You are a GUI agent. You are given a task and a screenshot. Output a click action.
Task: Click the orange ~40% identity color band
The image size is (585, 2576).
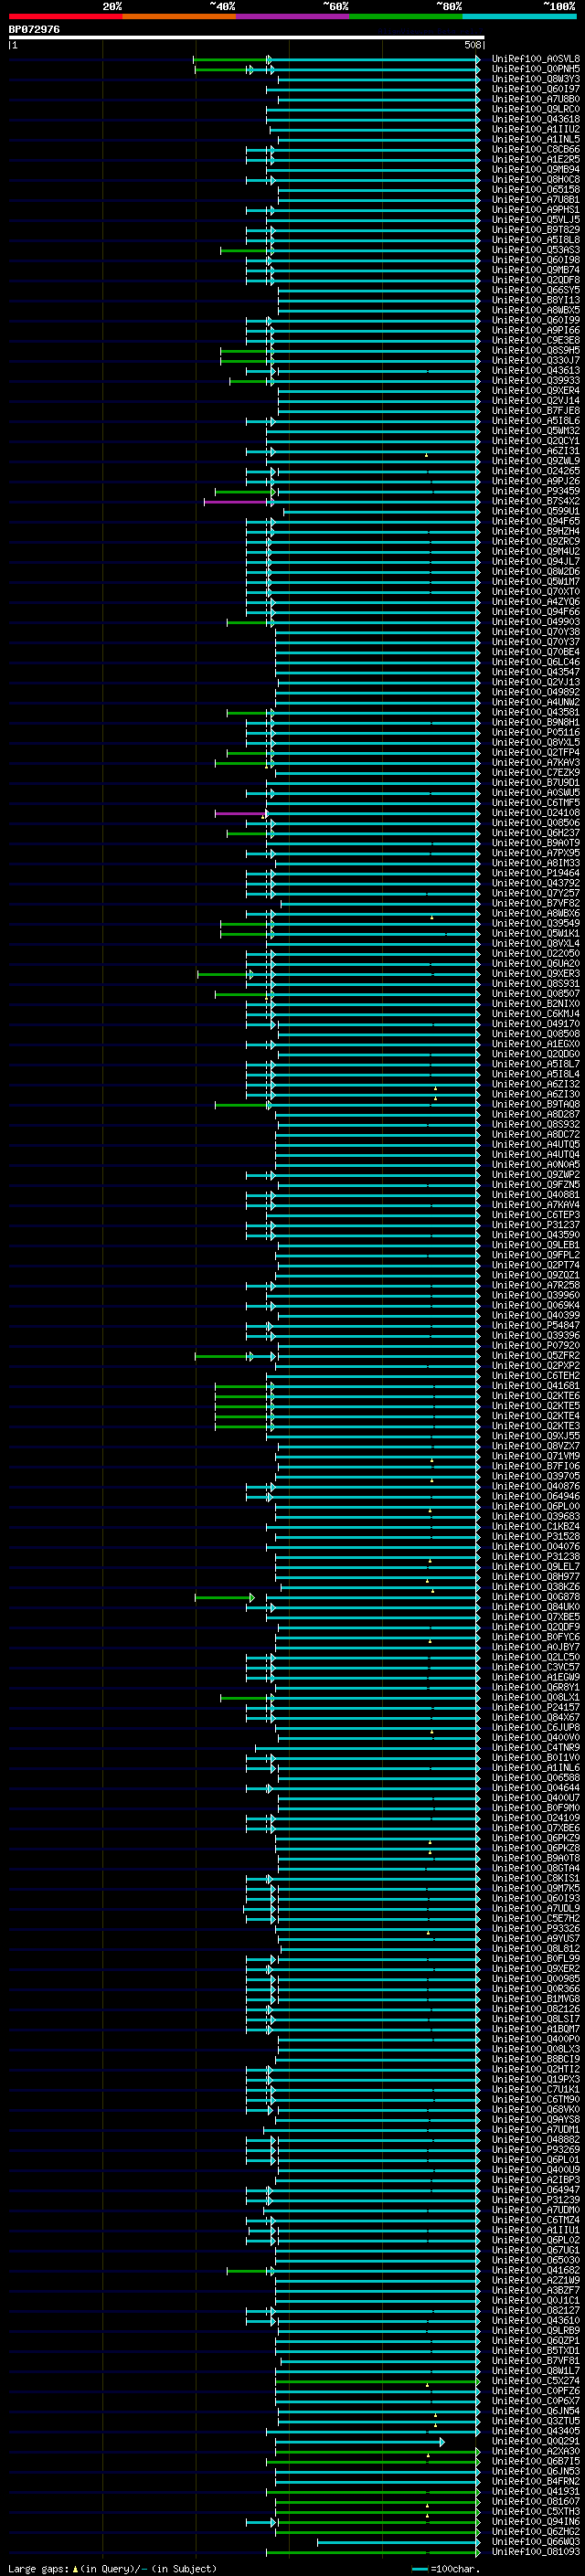[x=179, y=17]
